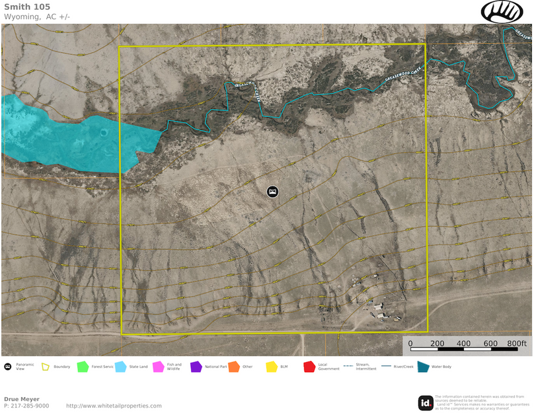Click the red Local Government legend icon
The width and height of the screenshot is (534, 413).
point(309,366)
